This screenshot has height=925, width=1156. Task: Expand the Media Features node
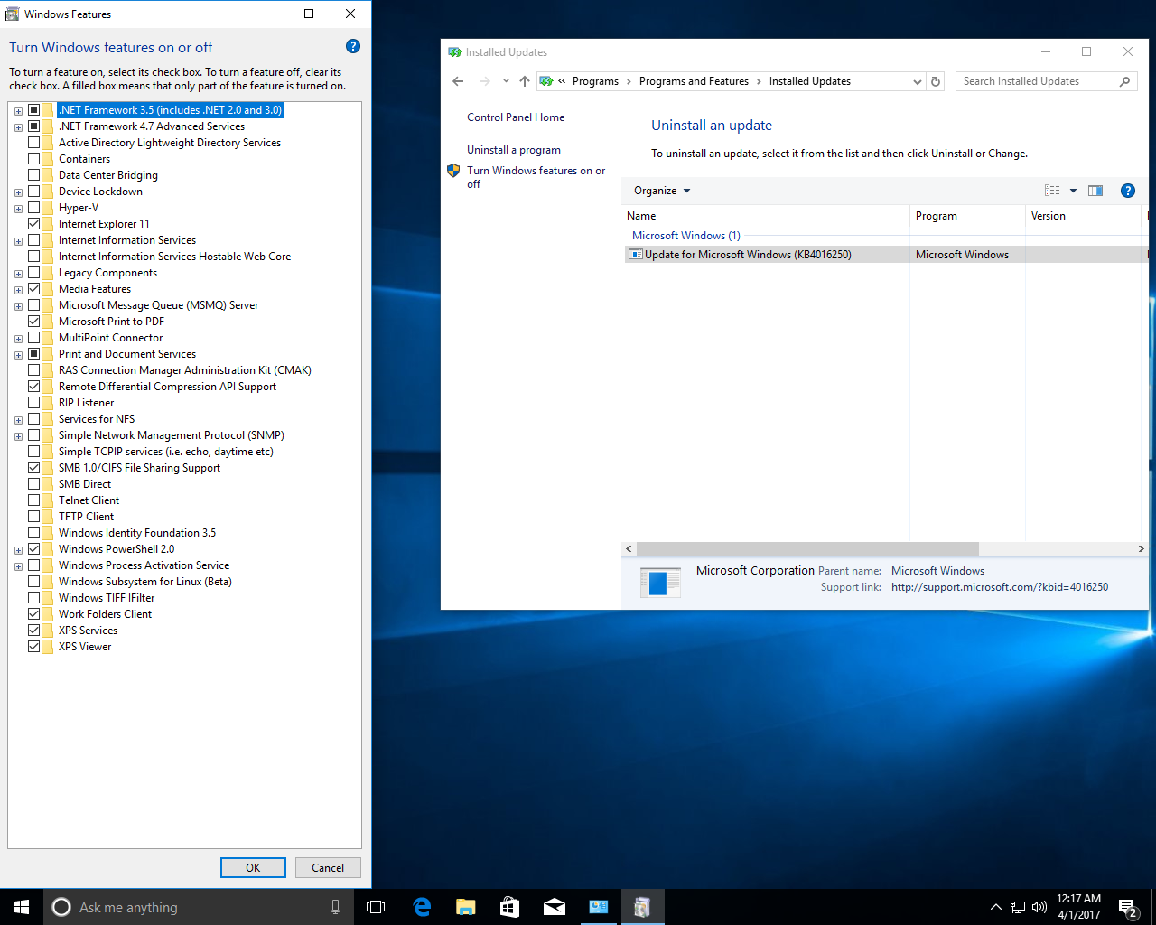point(18,290)
